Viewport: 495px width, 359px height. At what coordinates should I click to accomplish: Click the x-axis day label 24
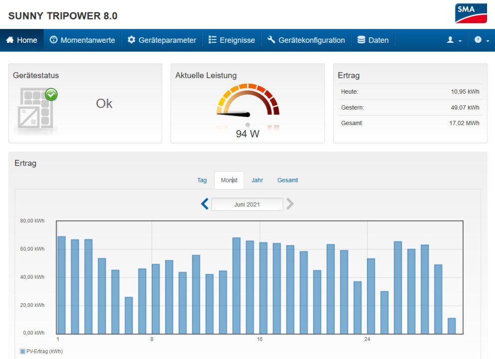pos(367,339)
